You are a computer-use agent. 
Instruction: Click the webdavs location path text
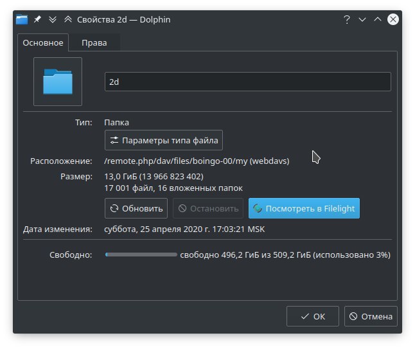197,161
